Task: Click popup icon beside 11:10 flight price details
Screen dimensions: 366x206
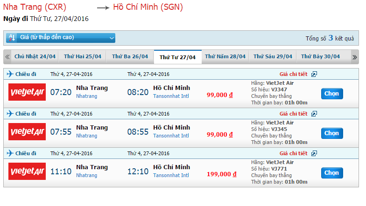Action: pyautogui.click(x=314, y=154)
